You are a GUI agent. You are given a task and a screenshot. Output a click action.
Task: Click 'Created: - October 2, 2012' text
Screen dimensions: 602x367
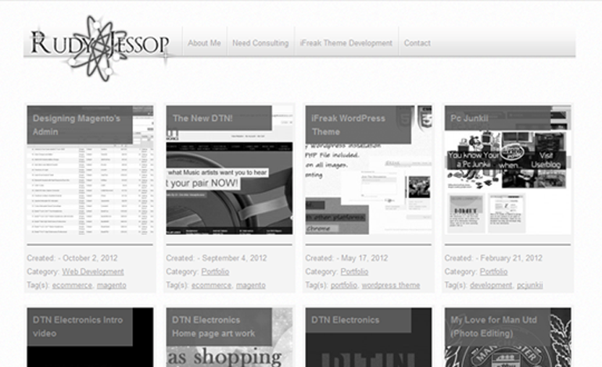coord(72,258)
